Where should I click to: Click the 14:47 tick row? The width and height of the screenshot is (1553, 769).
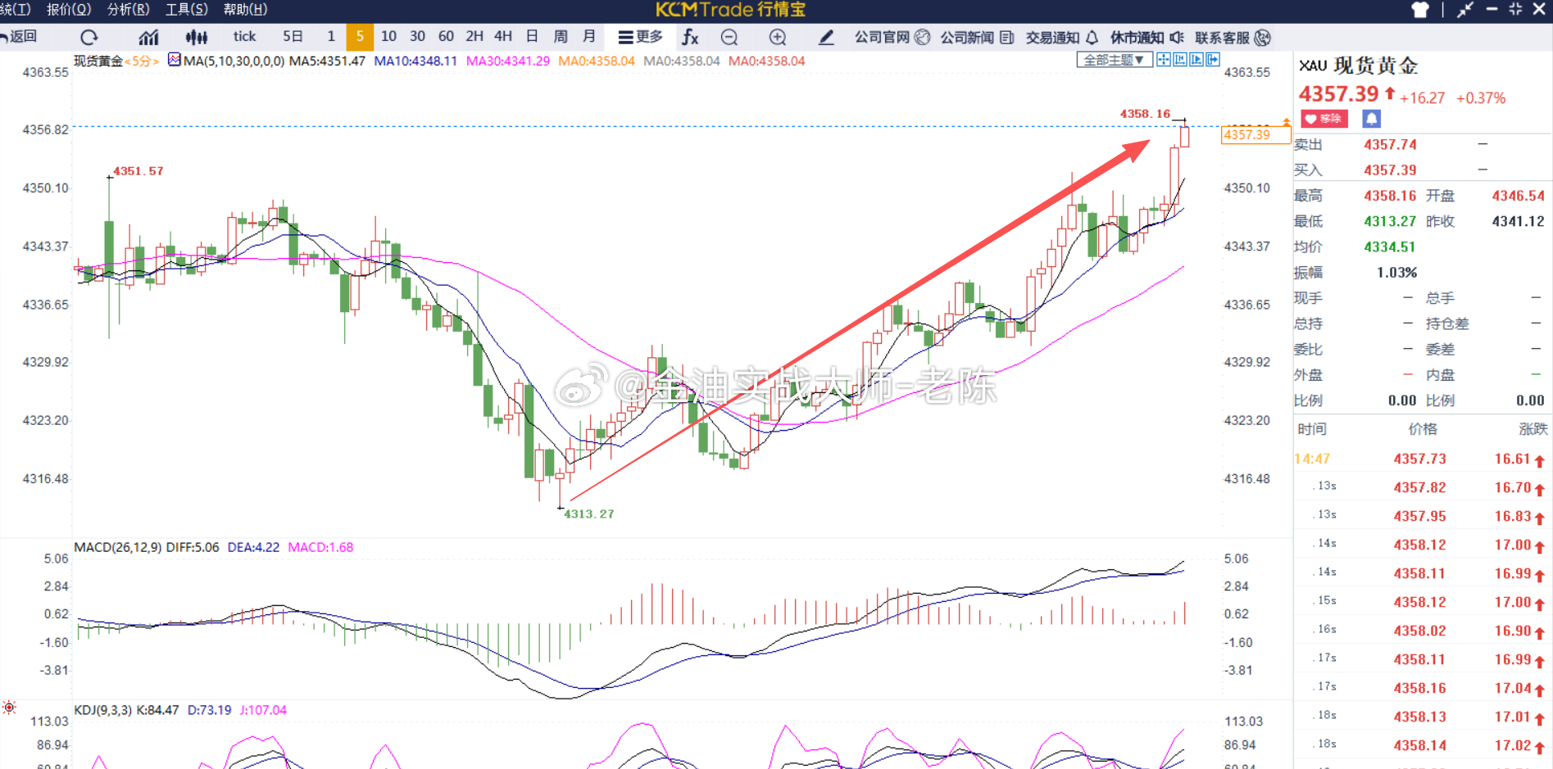click(x=1423, y=459)
